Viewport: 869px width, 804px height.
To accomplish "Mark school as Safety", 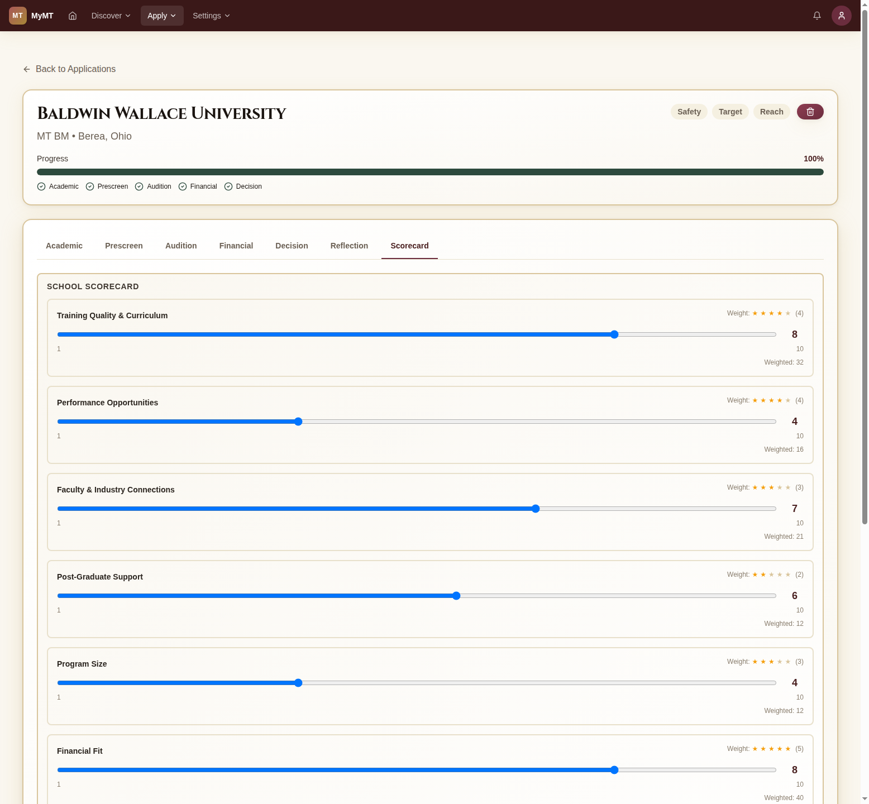I will click(x=689, y=112).
